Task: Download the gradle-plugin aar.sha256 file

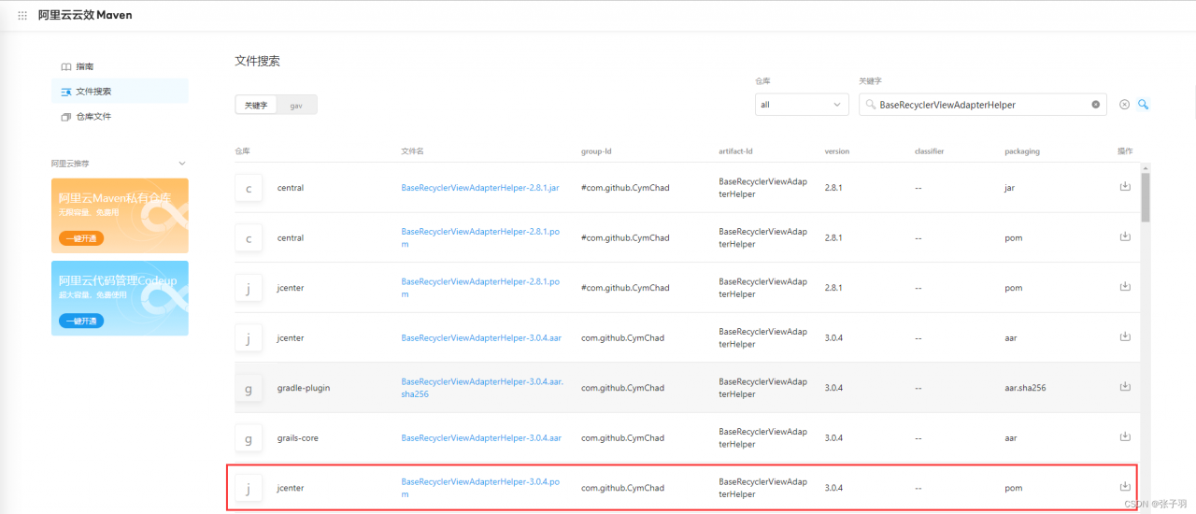Action: pos(1125,386)
